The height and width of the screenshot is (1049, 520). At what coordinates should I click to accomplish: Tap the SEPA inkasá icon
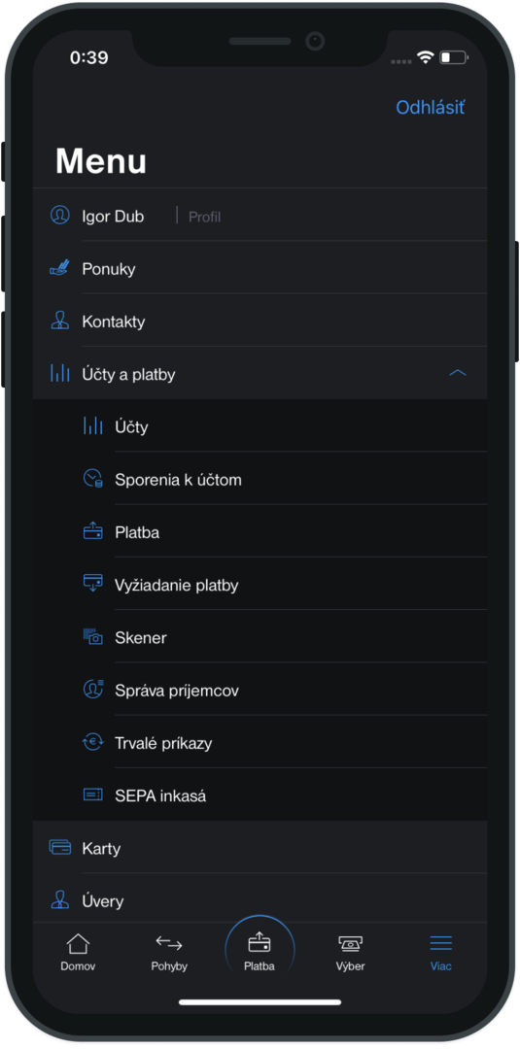click(92, 795)
